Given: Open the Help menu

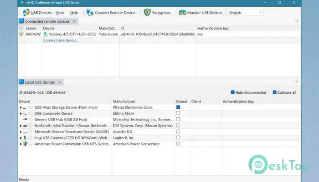Looking at the screenshot, I should pyautogui.click(x=74, y=13).
